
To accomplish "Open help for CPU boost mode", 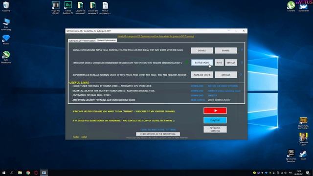I will pos(242,63).
